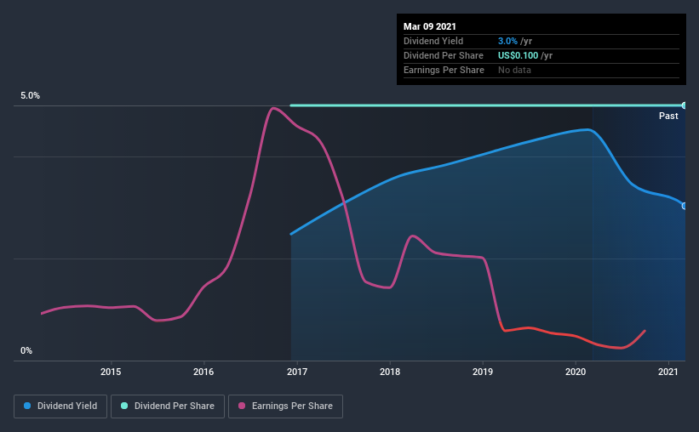Click the 2020 x-axis label
699x432 pixels.
(576, 372)
